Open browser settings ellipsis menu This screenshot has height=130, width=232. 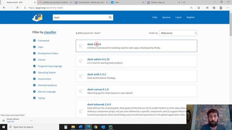tap(228, 8)
